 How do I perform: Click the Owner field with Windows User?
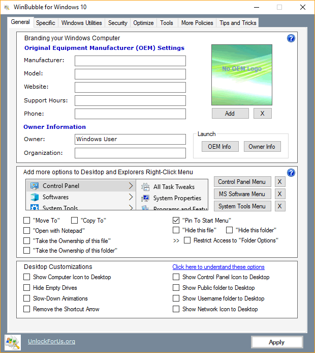point(130,139)
